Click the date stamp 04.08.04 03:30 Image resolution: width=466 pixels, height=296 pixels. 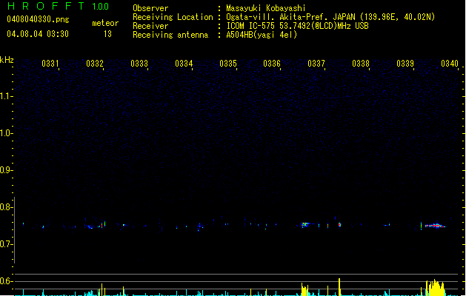coord(38,34)
